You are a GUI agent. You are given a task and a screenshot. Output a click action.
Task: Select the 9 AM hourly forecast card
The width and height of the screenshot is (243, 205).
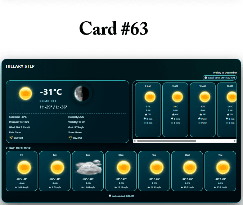175,110
